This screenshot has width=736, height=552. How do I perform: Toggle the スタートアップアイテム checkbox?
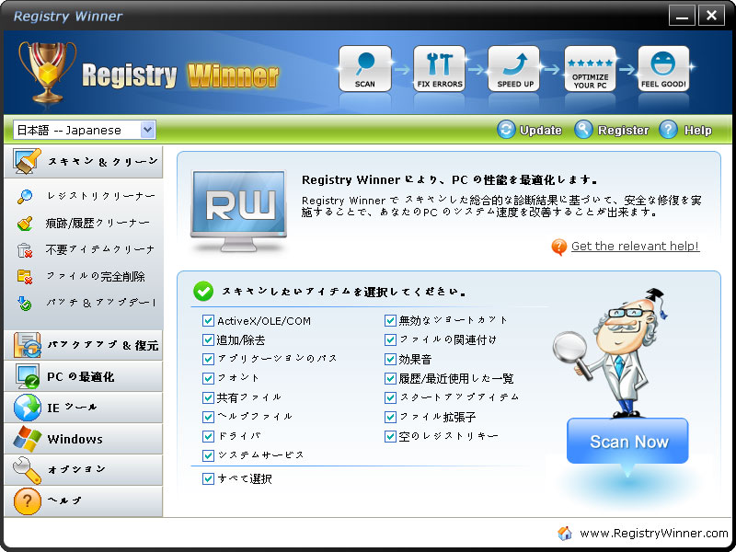point(390,397)
